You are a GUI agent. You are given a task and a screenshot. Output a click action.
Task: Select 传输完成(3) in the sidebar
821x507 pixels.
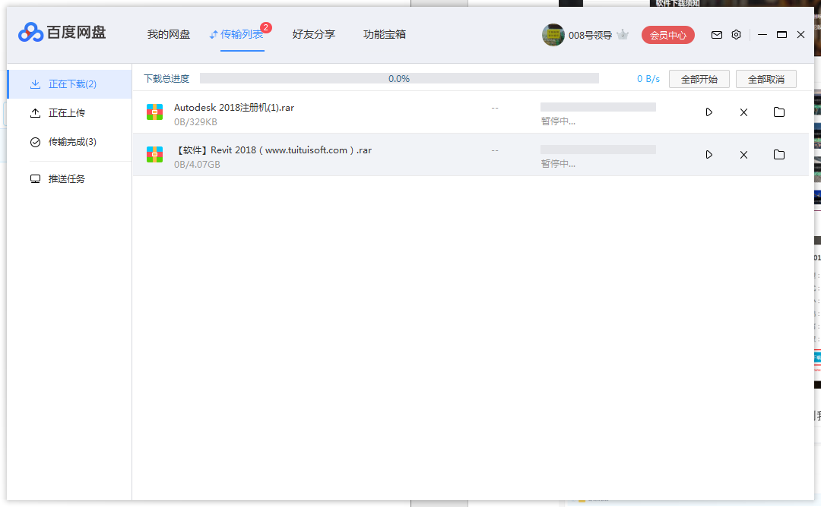point(70,142)
